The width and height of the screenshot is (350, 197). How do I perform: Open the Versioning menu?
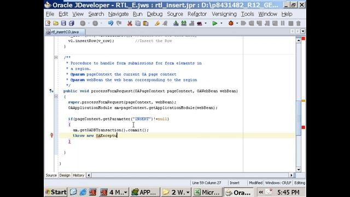(x=224, y=14)
